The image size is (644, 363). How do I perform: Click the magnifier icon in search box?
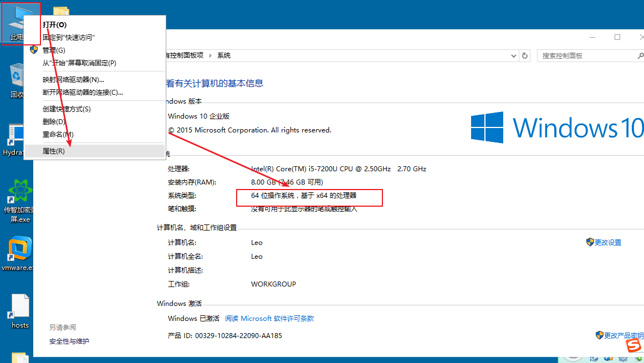pyautogui.click(x=638, y=56)
